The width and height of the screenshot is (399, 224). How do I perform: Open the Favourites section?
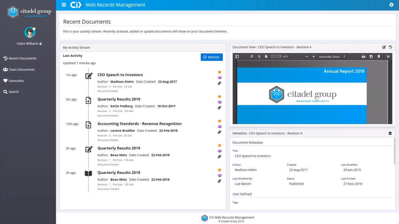(28, 81)
